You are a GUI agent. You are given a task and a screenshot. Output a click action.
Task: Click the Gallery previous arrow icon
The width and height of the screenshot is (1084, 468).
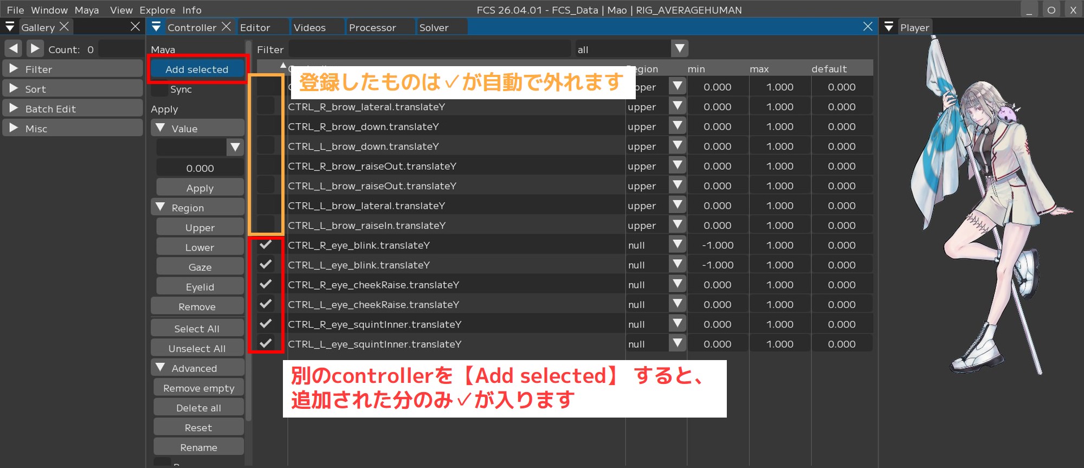point(14,49)
